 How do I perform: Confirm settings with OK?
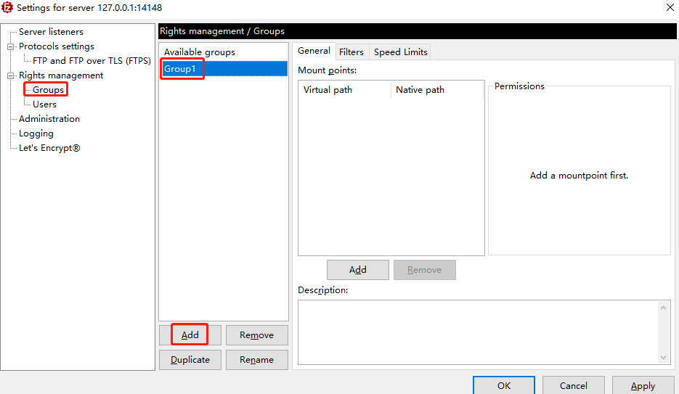(x=503, y=385)
